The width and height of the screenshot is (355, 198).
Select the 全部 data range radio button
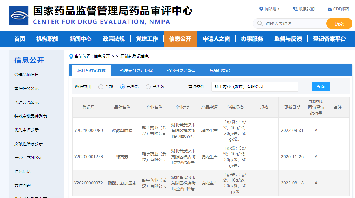click(101, 86)
